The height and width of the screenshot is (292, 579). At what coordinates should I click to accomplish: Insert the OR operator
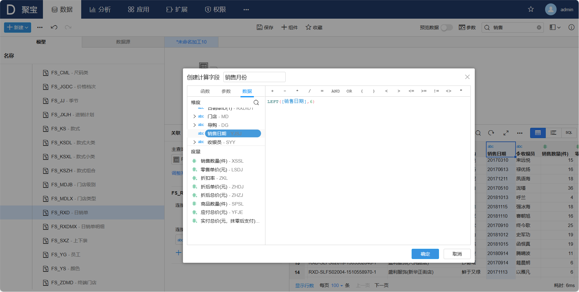(x=349, y=91)
